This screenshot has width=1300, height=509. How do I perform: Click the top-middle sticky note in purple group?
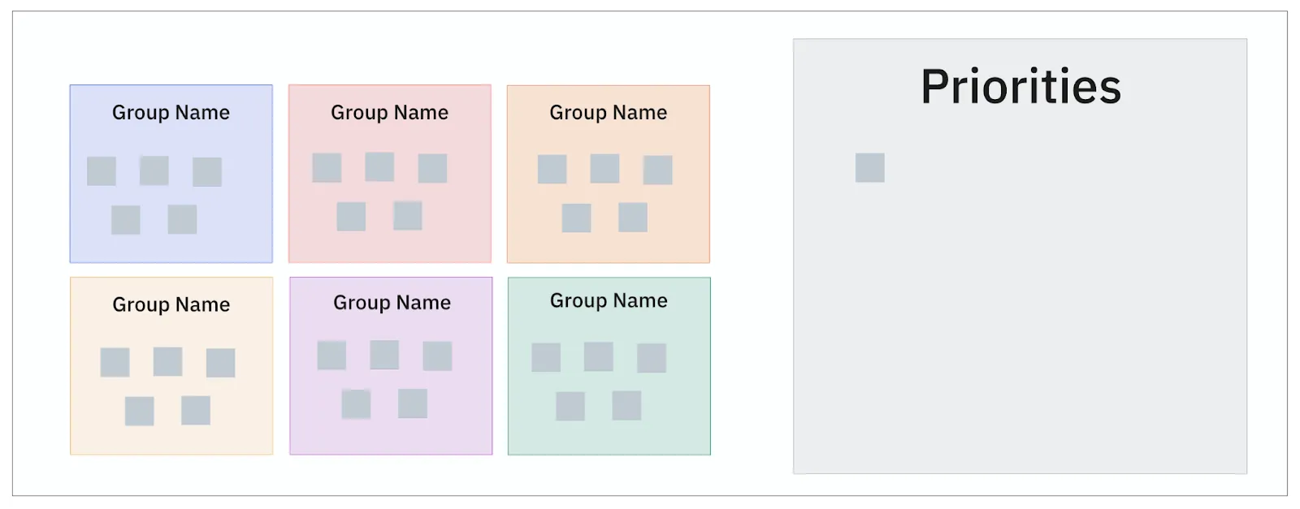coord(384,355)
